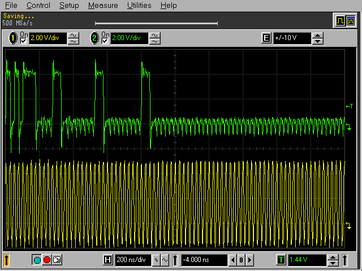The image size is (362, 271).
Task: Increase channel 1 vertical scale with larger-wave button
Action: pos(73,35)
